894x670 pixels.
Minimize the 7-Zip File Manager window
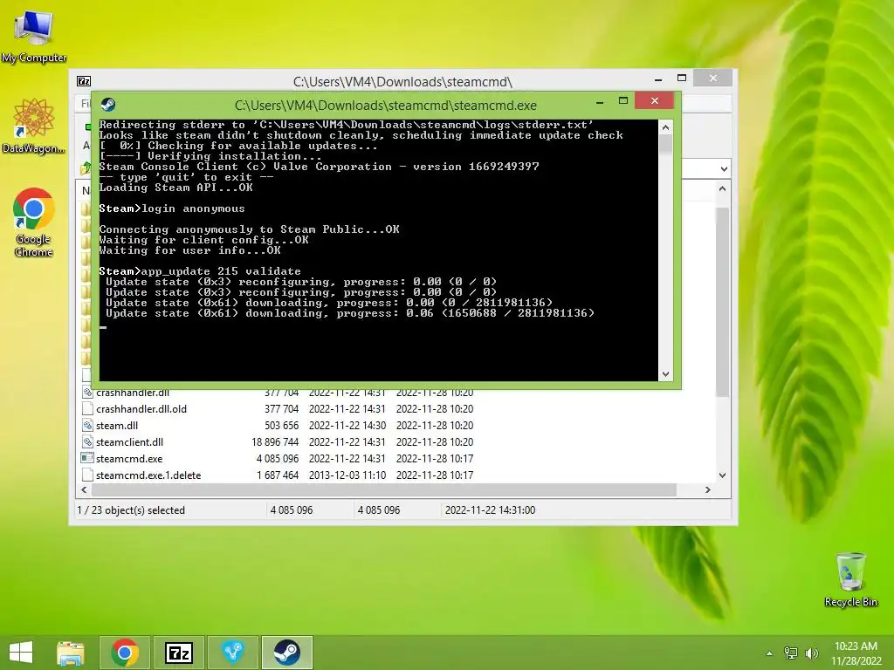coord(658,79)
